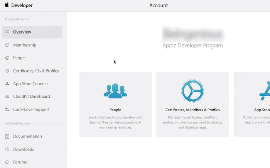Click the Certificates gear icon on card

[193, 91]
